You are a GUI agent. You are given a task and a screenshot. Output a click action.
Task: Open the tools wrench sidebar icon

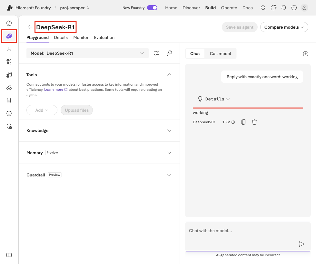9,62
